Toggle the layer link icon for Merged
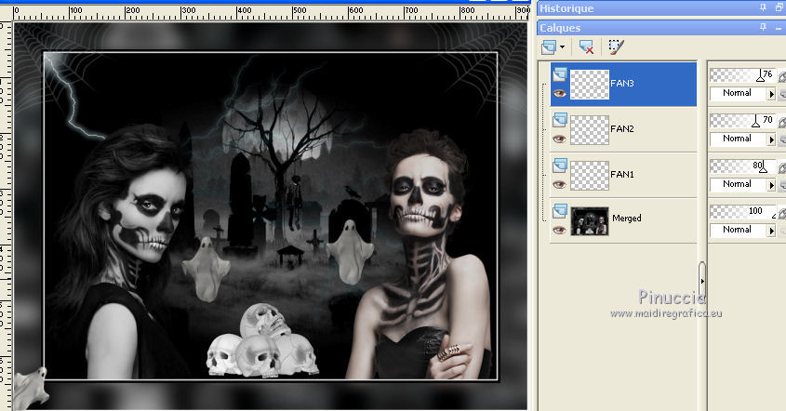Screen dimensions: 786x411 click(782, 214)
